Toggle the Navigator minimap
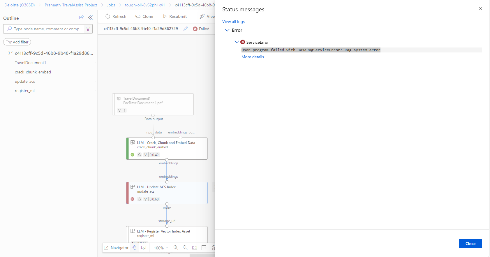490x257 pixels. point(116,248)
